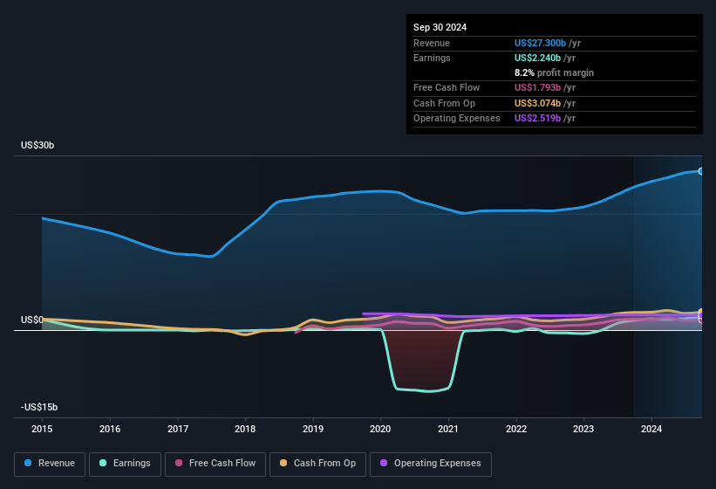Viewport: 716px width, 489px height.
Task: Click the Free Cash Flow value in tooltip
Action: point(541,87)
